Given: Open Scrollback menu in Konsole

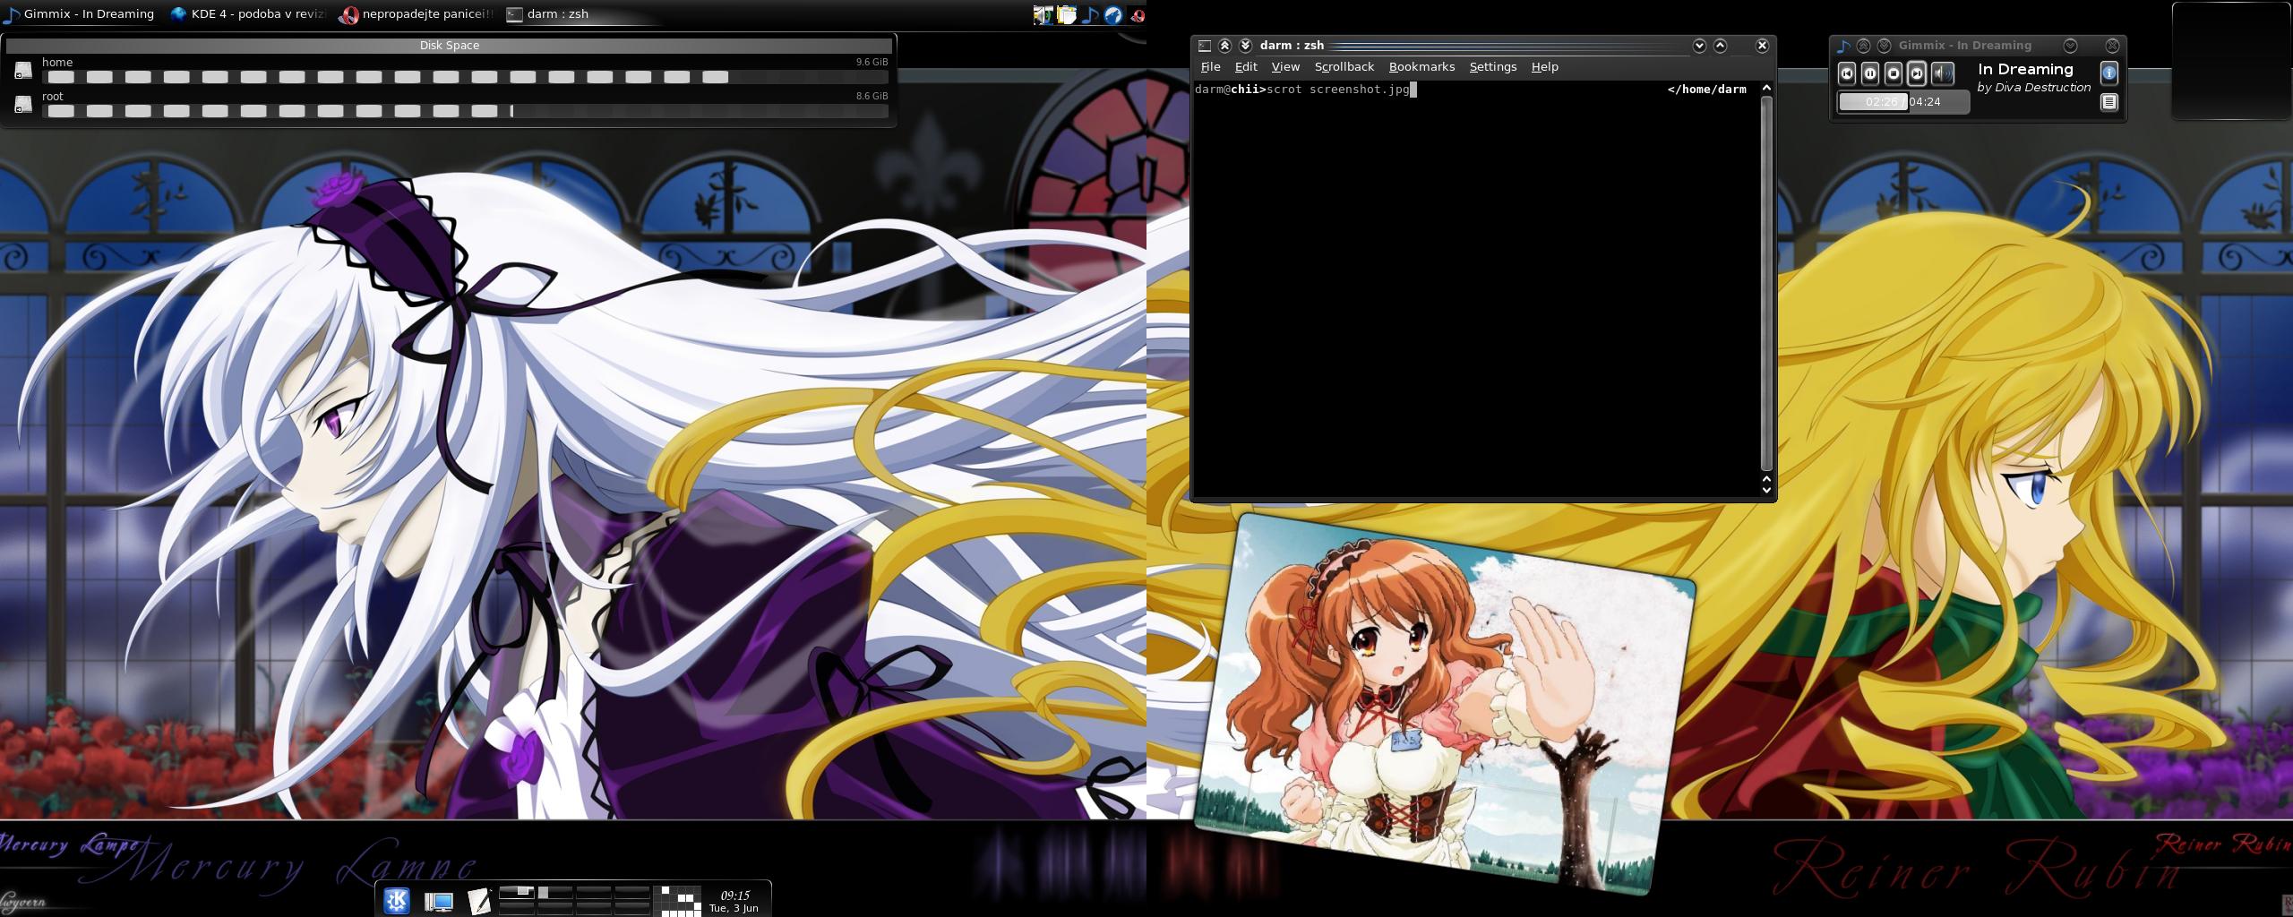Looking at the screenshot, I should click(1344, 67).
